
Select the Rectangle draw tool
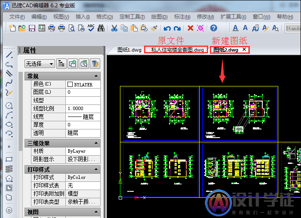pyautogui.click(x=9, y=159)
